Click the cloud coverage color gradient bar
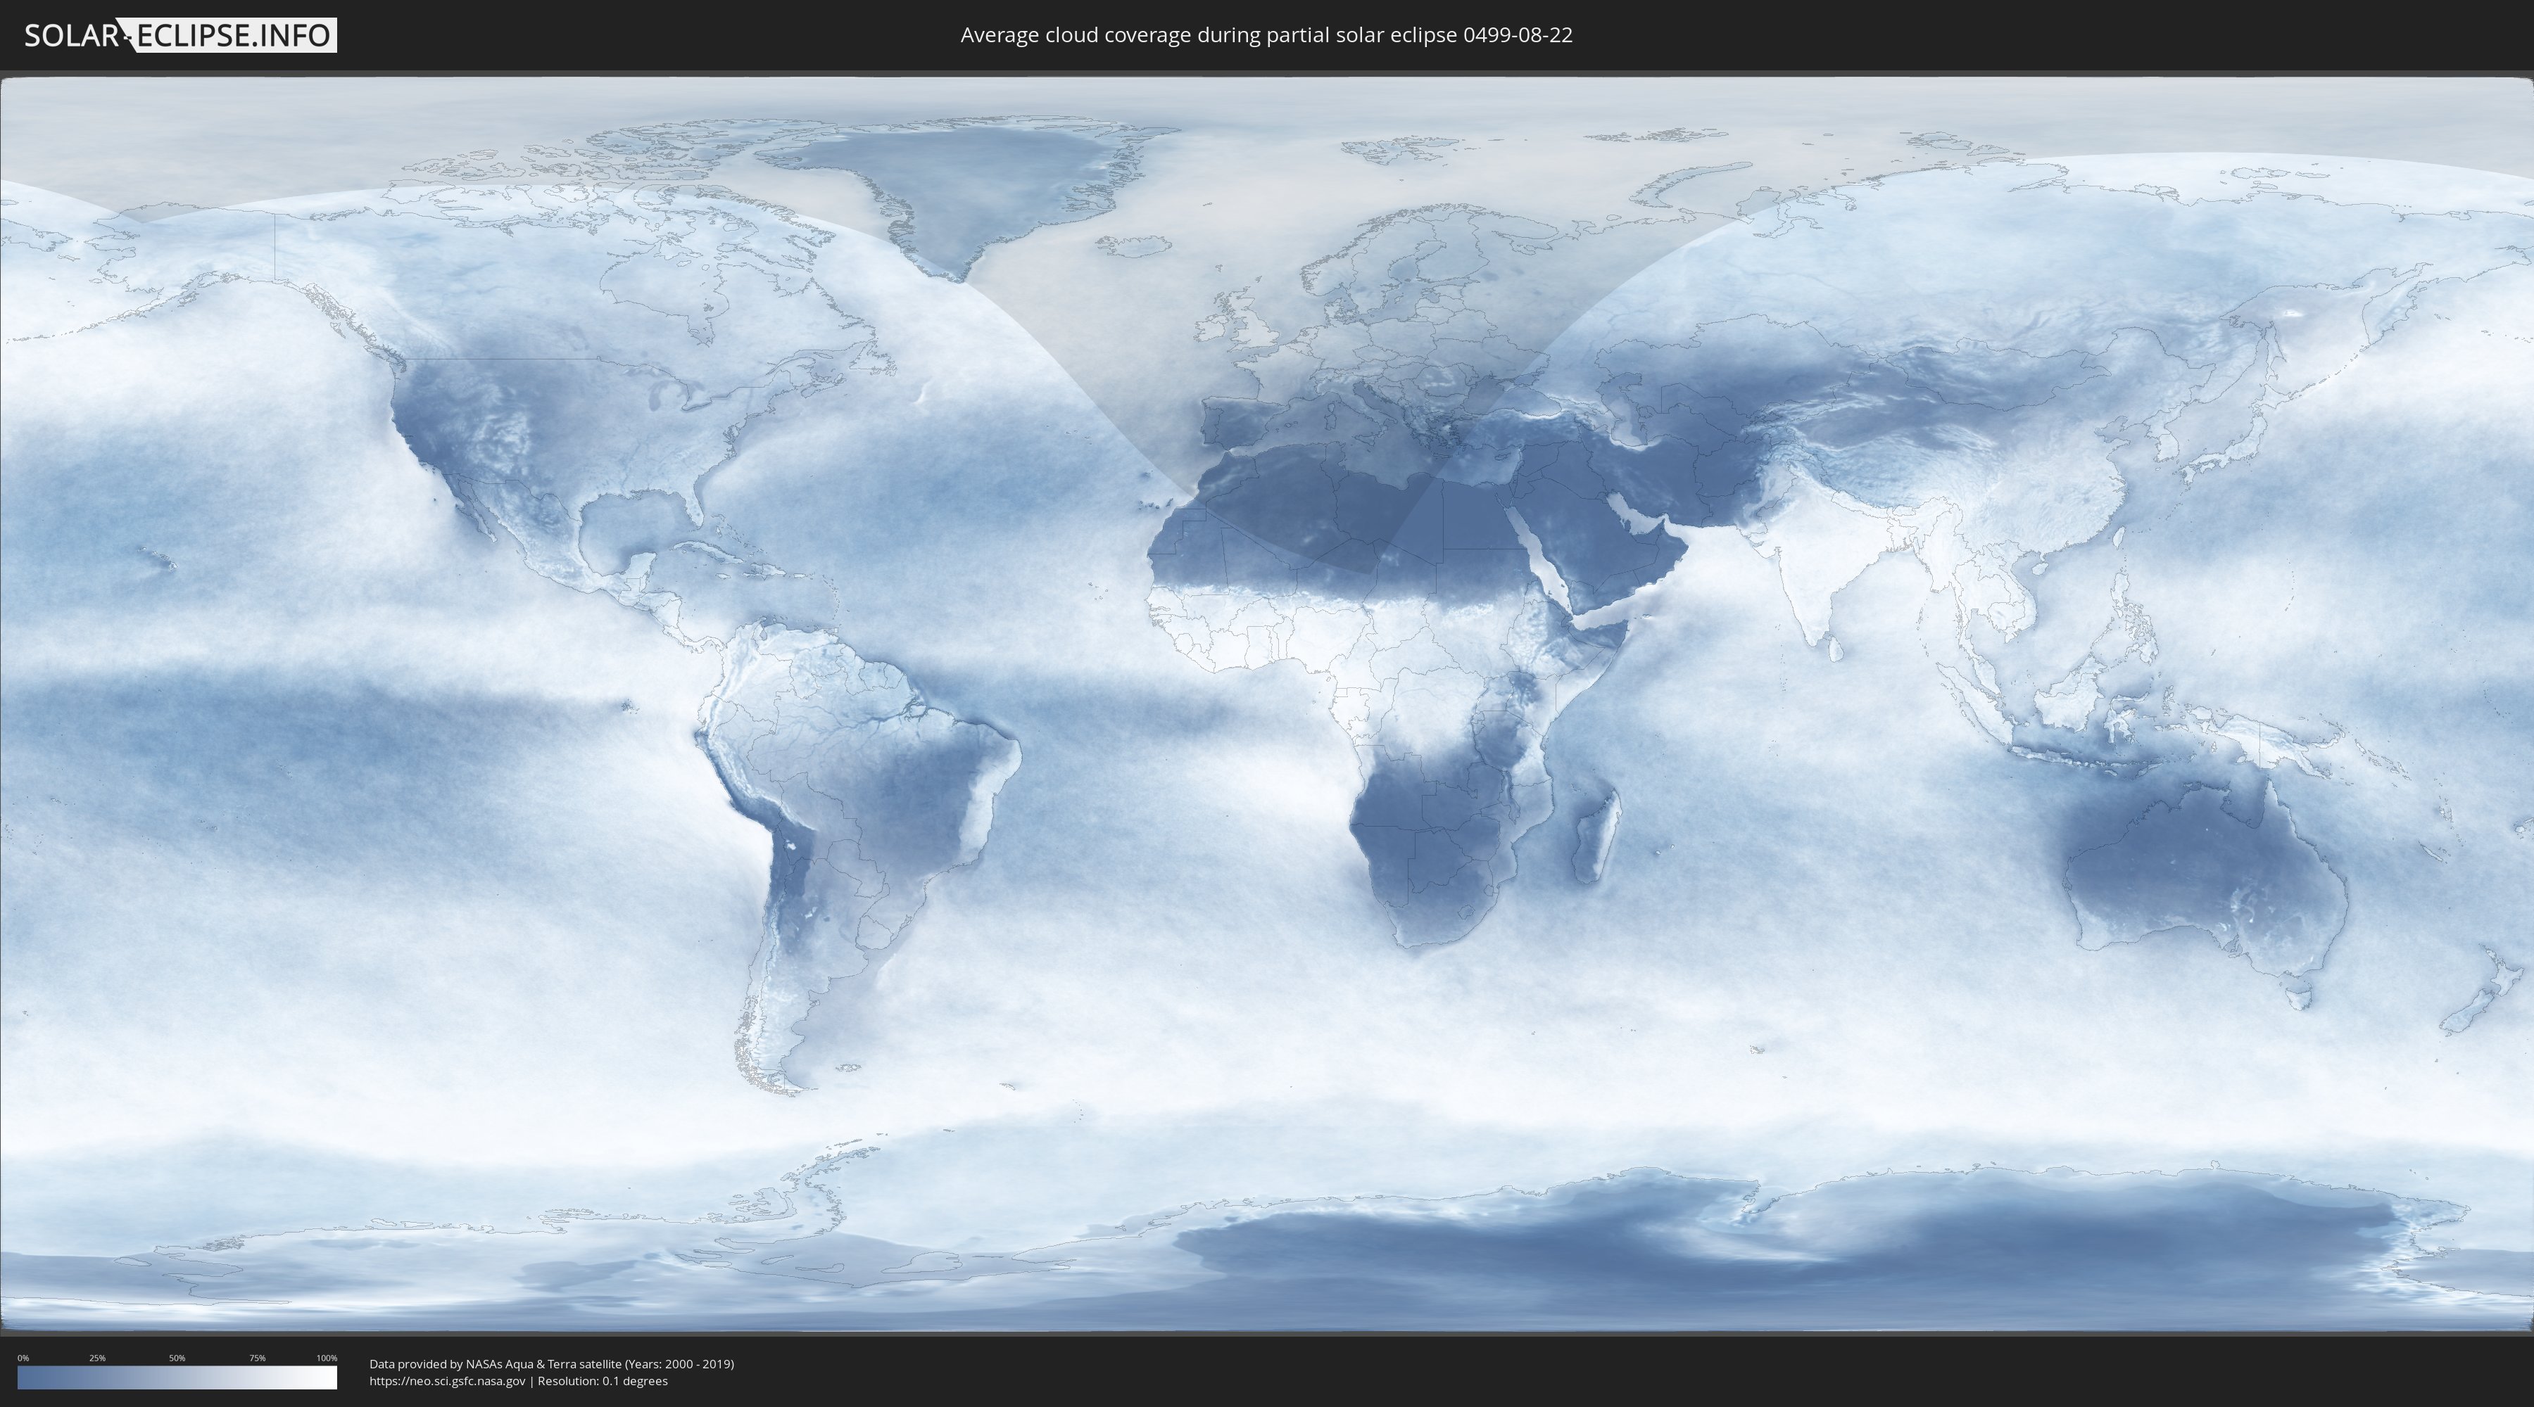 pos(177,1377)
